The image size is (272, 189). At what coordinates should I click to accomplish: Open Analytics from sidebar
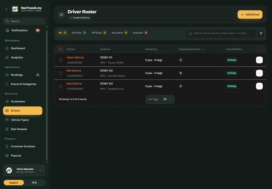pos(23,57)
